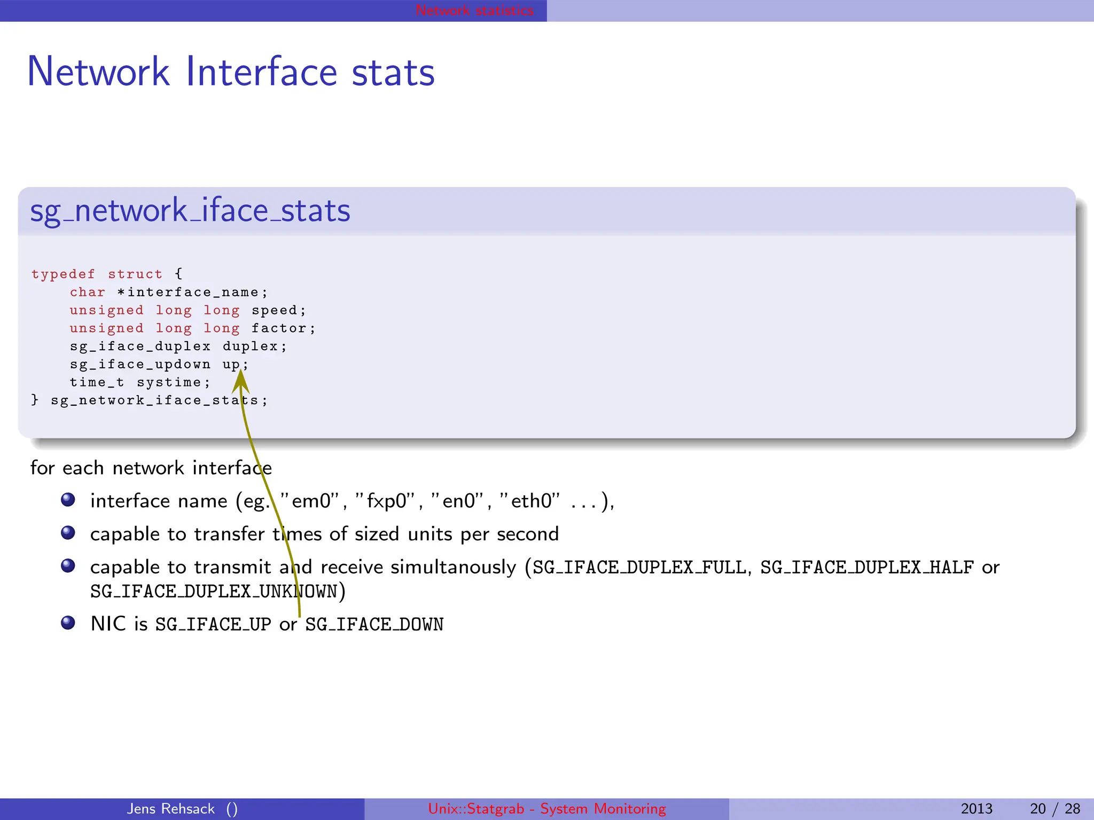The height and width of the screenshot is (820, 1094).
Task: Click the code line 'typedef struct {'
Action: point(107,274)
